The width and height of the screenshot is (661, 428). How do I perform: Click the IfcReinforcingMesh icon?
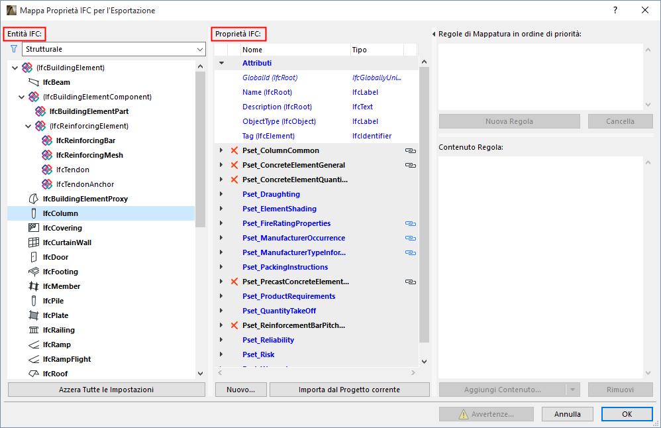point(47,155)
